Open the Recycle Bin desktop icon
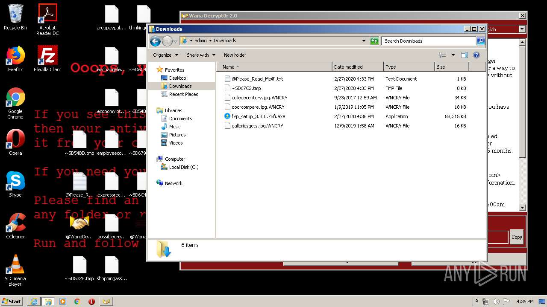Image resolution: width=547 pixels, height=307 pixels. point(15,17)
